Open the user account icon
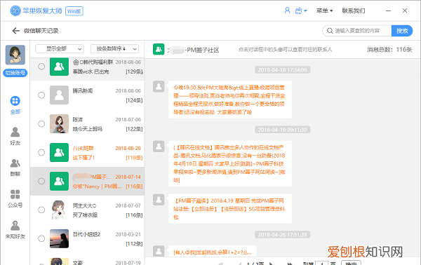This screenshot has height=265, width=421. point(287,11)
